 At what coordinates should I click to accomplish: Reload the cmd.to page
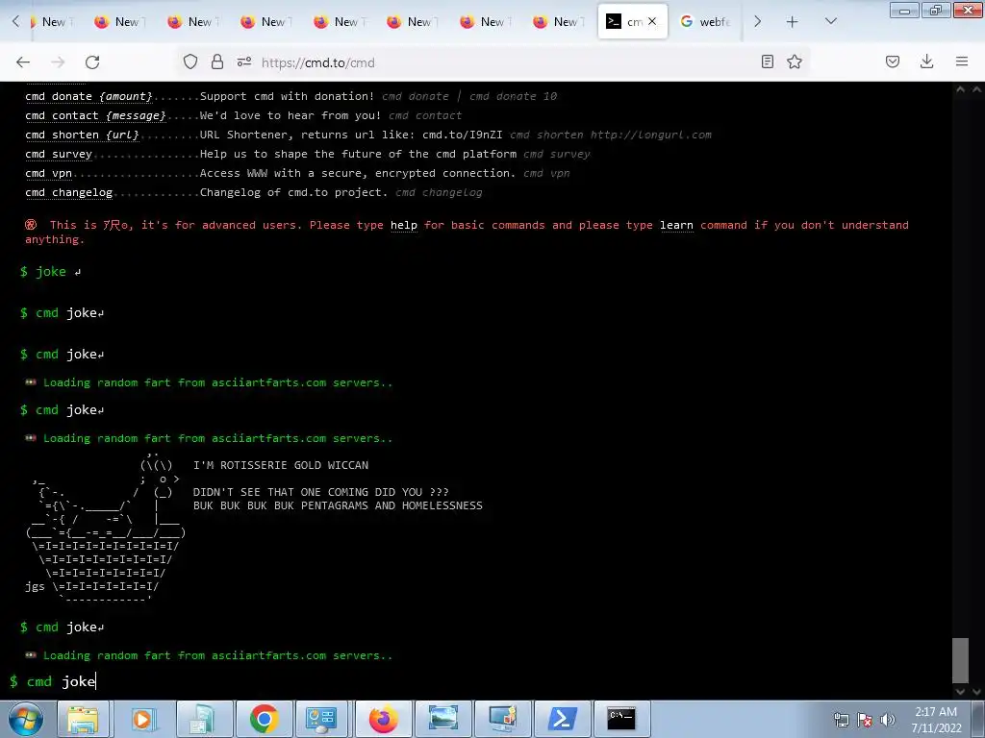[92, 62]
